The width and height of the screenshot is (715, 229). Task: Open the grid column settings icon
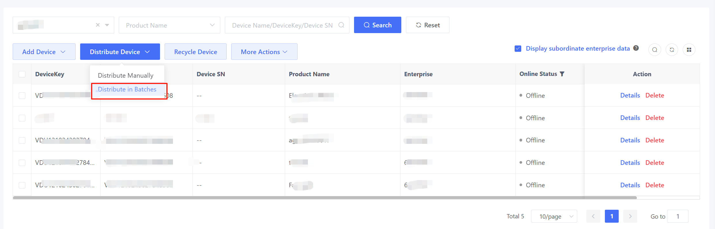689,50
